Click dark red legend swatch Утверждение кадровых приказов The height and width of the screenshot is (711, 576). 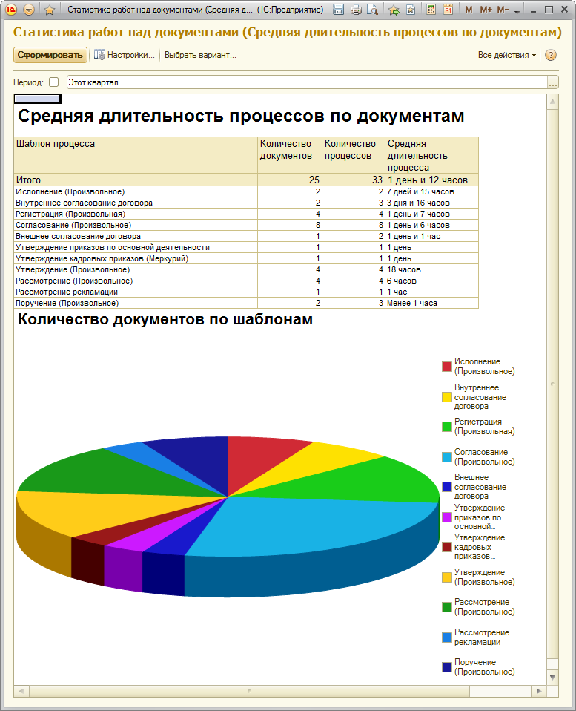447,547
